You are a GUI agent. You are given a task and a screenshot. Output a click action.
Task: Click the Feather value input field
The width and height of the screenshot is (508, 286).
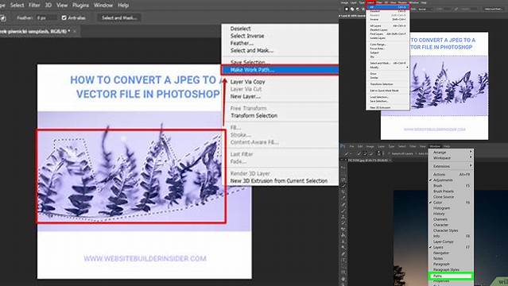46,17
